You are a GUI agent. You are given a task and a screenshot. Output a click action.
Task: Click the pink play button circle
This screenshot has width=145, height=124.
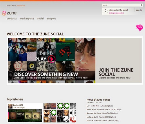[52, 59]
